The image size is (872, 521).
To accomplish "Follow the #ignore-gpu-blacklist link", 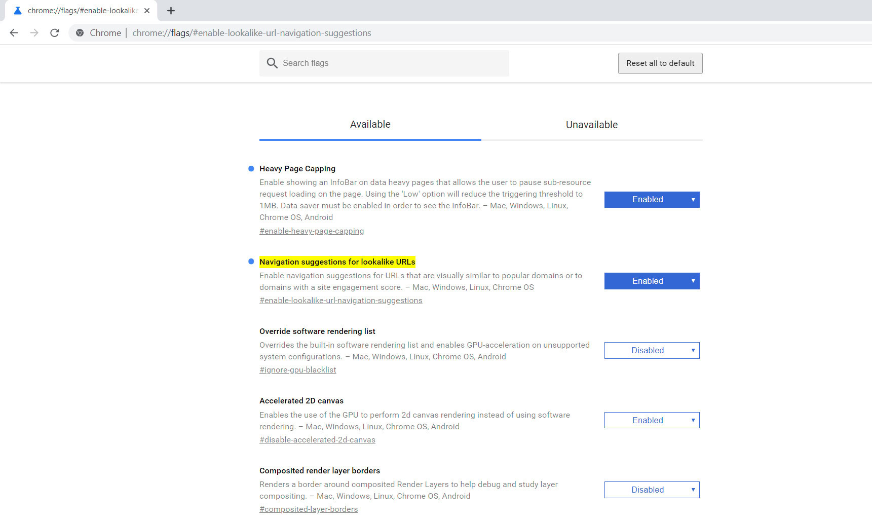I will [298, 370].
